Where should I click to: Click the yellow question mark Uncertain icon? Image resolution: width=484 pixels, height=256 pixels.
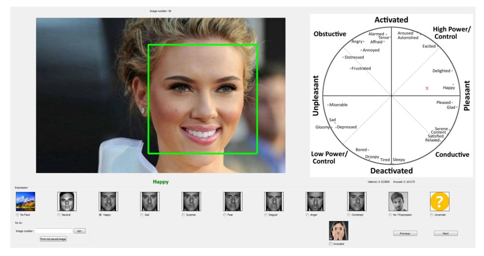[440, 201]
